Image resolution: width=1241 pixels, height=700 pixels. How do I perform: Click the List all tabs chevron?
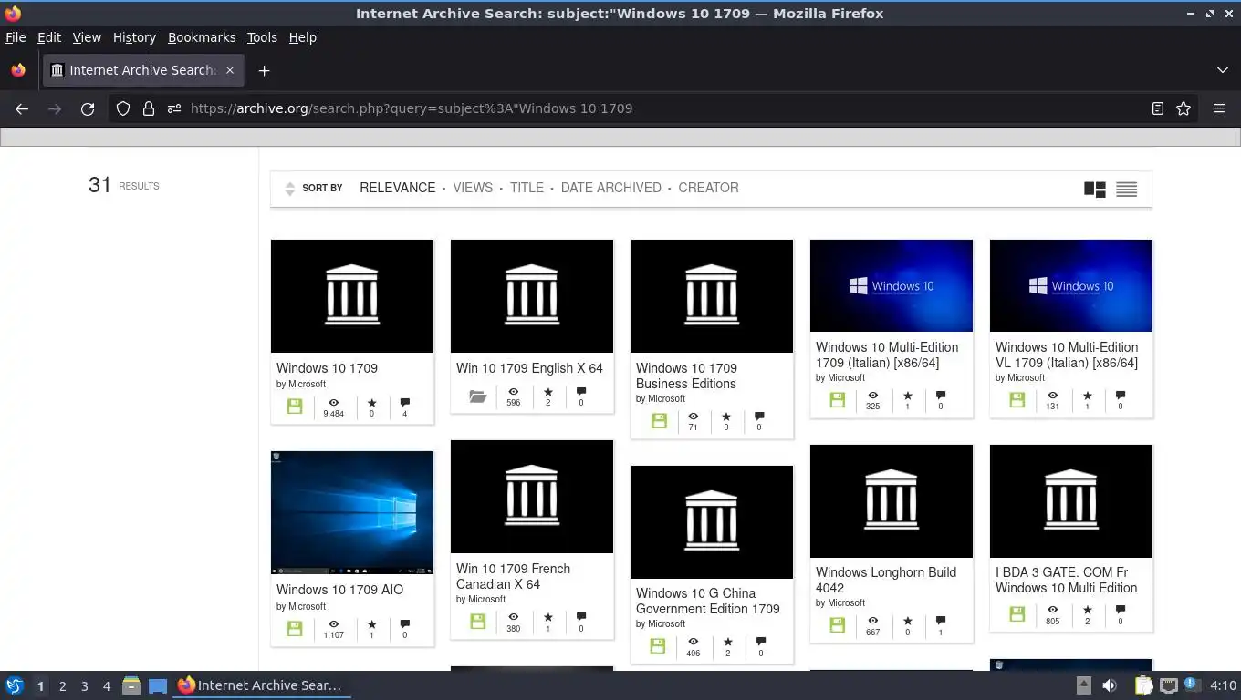click(1223, 70)
